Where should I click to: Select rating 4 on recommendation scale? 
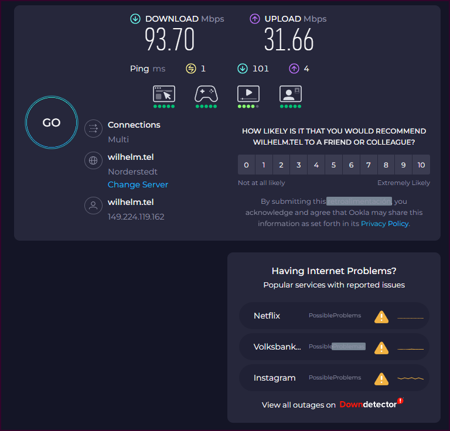point(316,165)
